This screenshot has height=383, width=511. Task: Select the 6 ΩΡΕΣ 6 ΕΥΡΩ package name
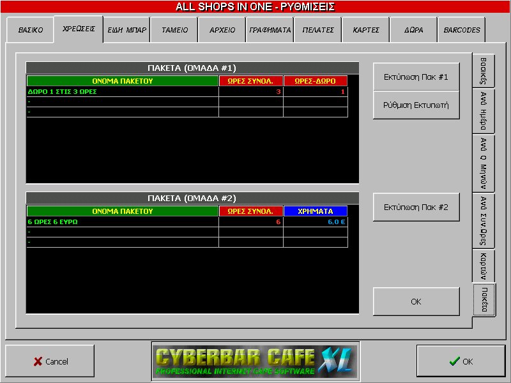122,222
